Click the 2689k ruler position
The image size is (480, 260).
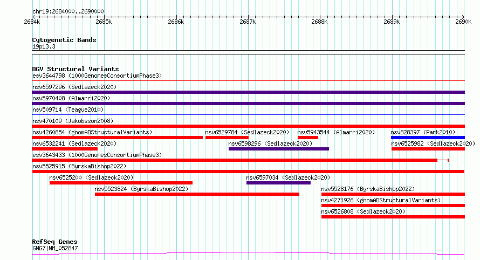[x=392, y=22]
